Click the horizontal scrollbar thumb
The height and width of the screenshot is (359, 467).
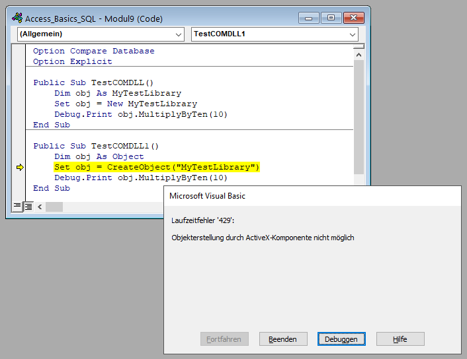tap(54, 207)
